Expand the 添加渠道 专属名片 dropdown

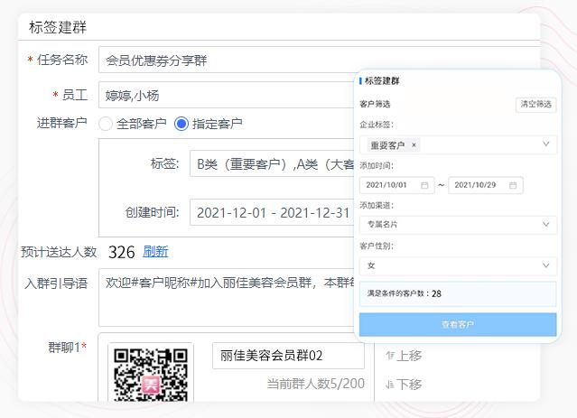[458, 225]
